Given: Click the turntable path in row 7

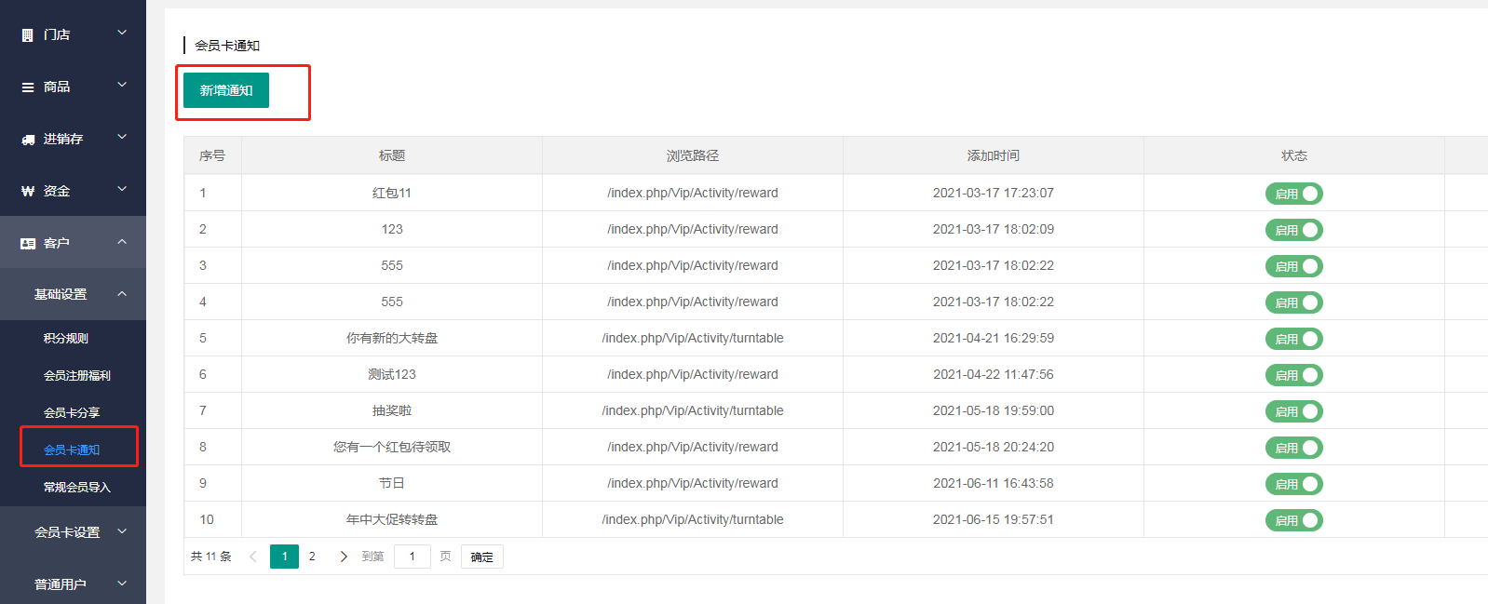Looking at the screenshot, I should 693,410.
